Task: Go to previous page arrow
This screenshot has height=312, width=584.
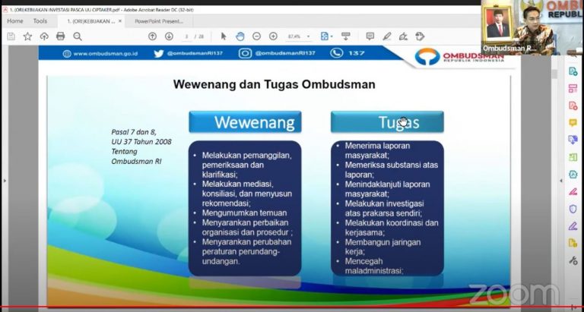Action: (152, 36)
